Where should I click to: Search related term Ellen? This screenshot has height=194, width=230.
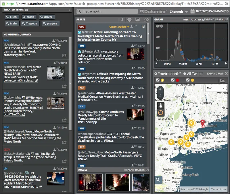(x=12, y=17)
